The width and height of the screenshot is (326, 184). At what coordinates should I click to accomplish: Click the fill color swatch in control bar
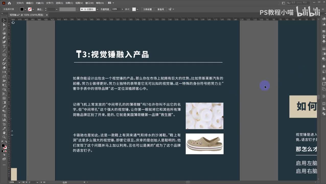22,9
